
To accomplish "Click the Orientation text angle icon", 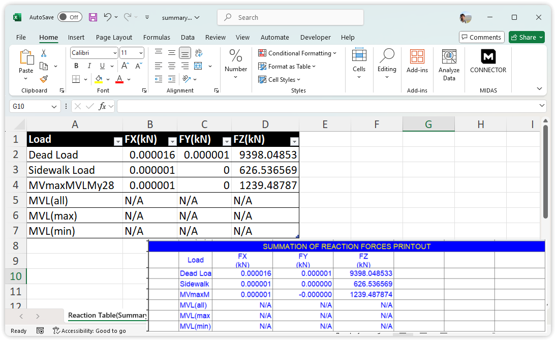I will pyautogui.click(x=187, y=79).
